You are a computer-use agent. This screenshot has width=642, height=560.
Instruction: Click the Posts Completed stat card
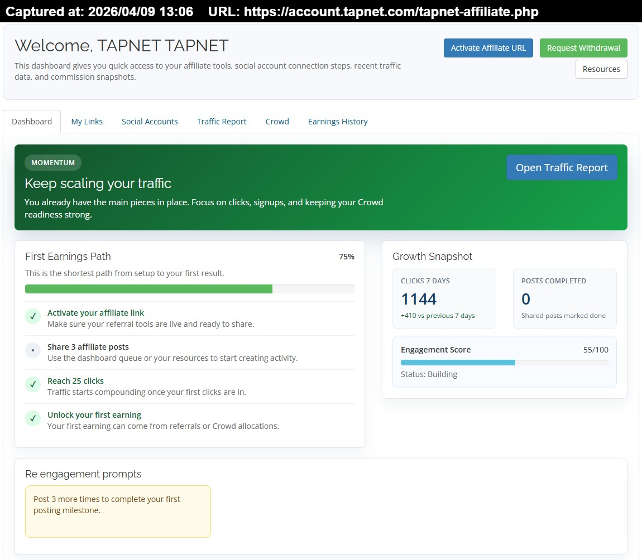[564, 298]
